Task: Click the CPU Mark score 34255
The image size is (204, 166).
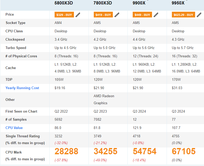Action: pyautogui.click(x=105, y=151)
